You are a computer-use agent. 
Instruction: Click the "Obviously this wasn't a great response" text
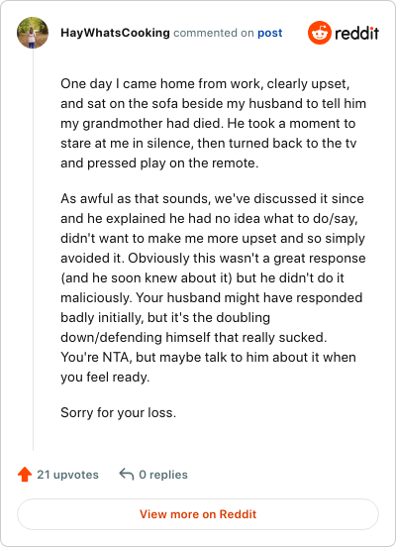click(247, 259)
